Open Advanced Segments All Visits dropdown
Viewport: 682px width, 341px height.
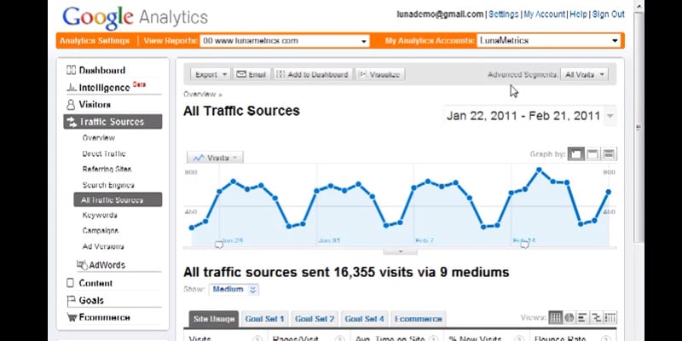584,74
